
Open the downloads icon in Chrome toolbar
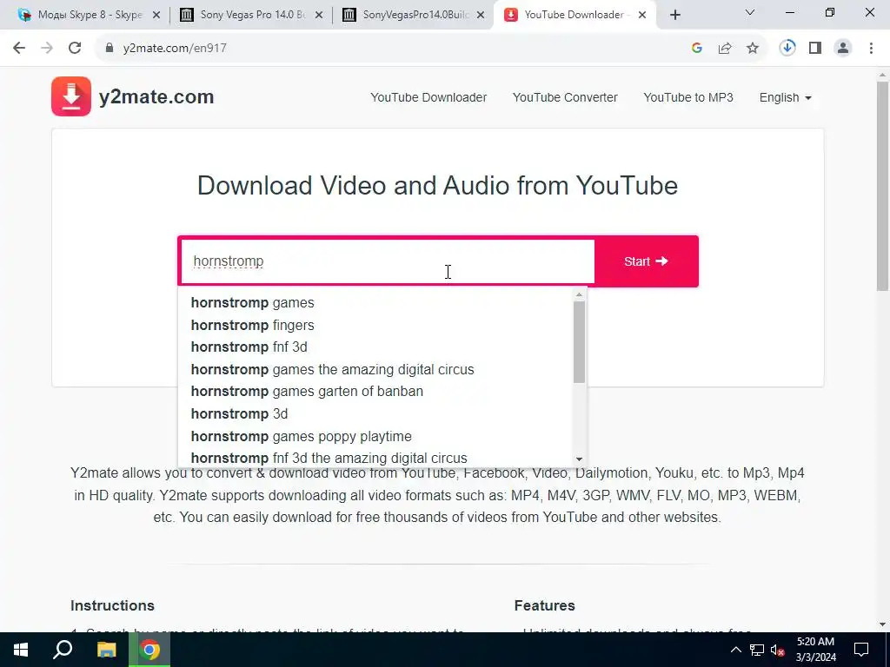point(787,49)
